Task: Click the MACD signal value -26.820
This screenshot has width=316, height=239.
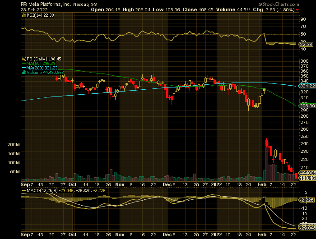Action: (83, 191)
